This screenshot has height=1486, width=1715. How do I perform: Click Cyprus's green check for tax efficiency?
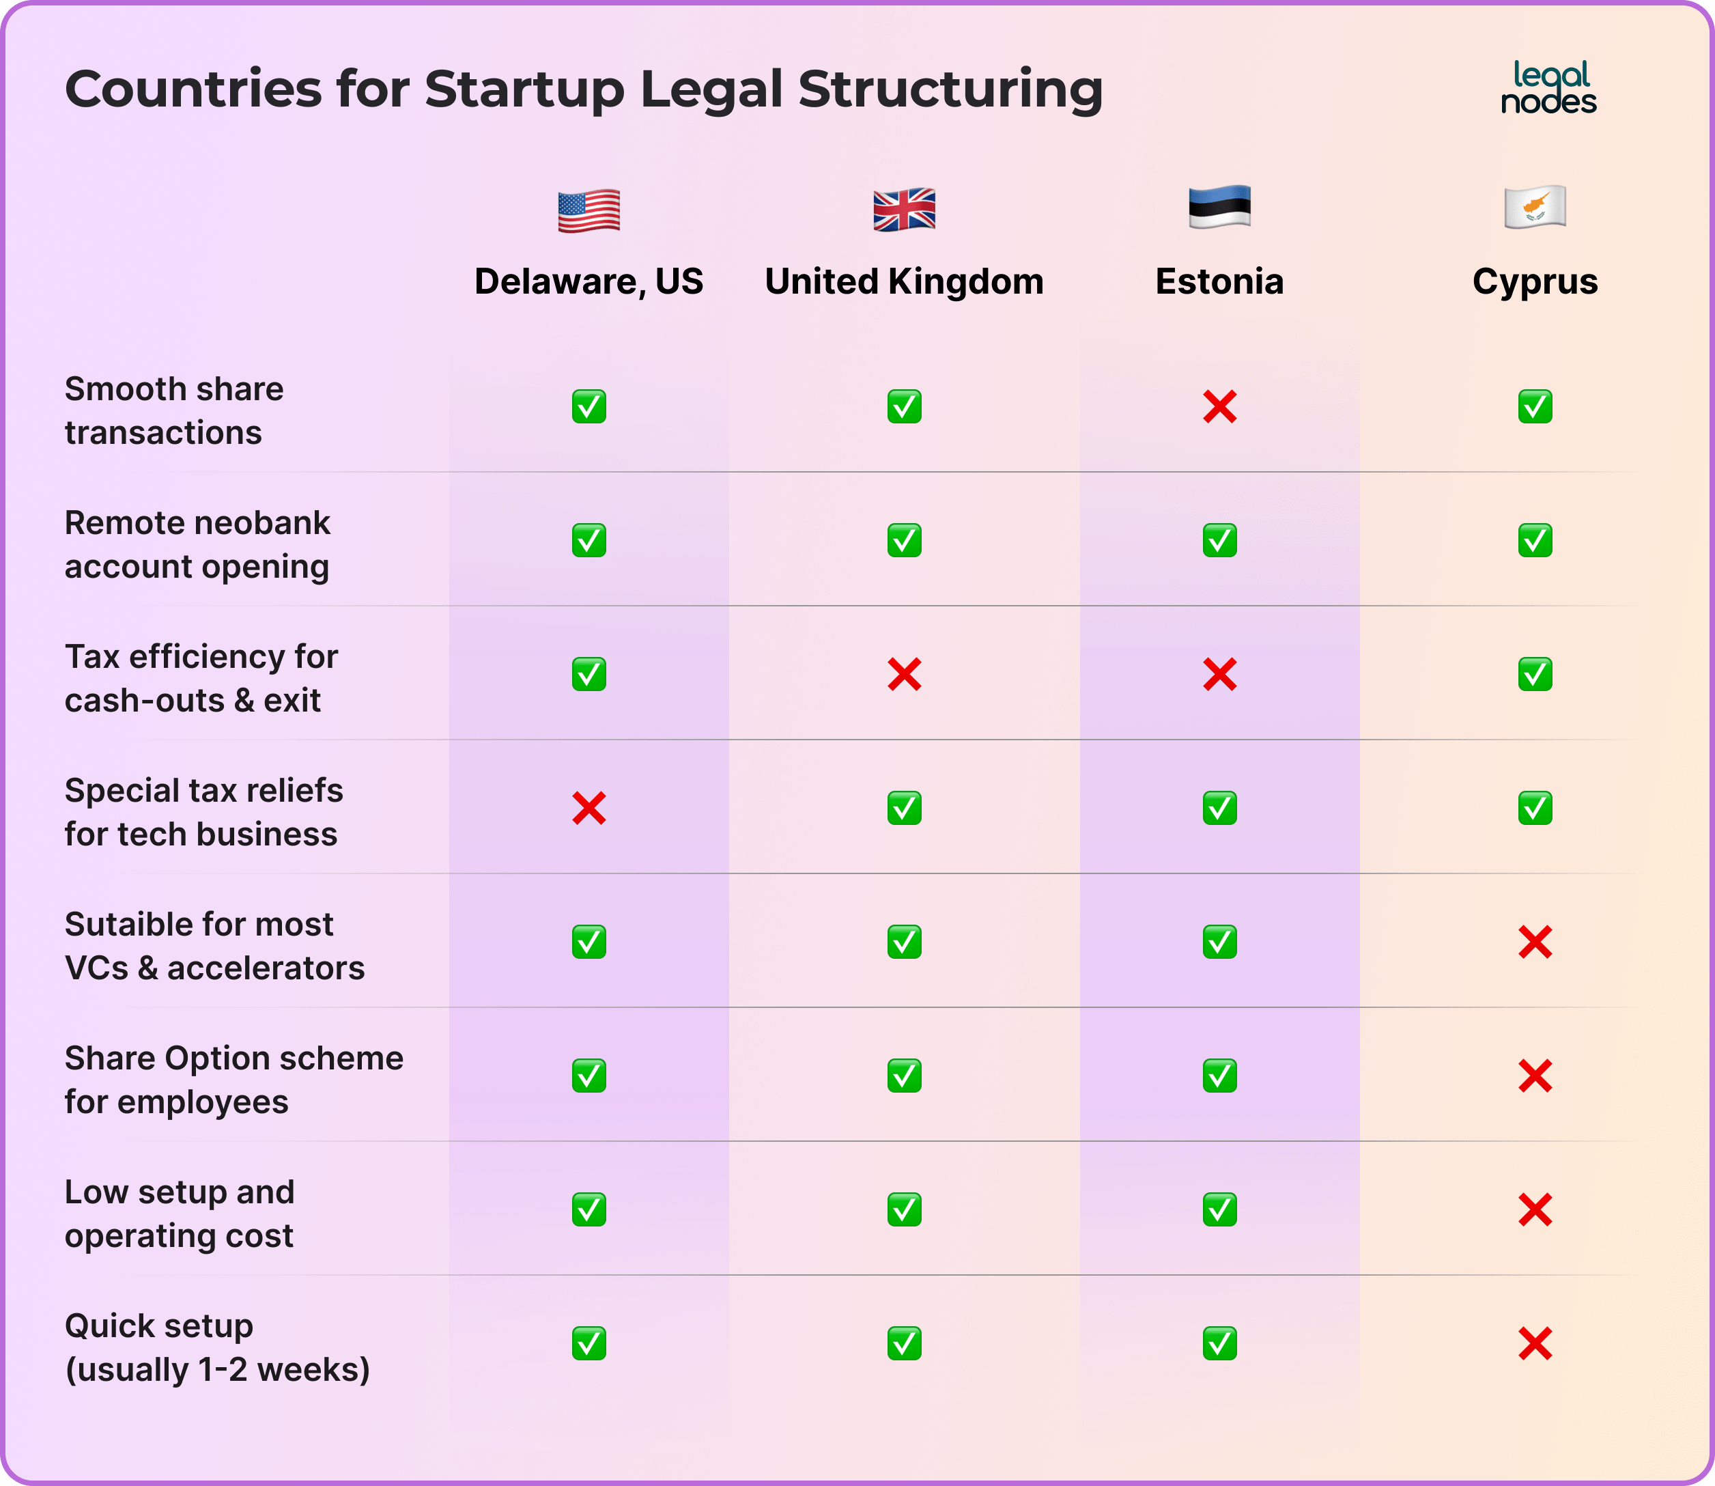(1535, 674)
